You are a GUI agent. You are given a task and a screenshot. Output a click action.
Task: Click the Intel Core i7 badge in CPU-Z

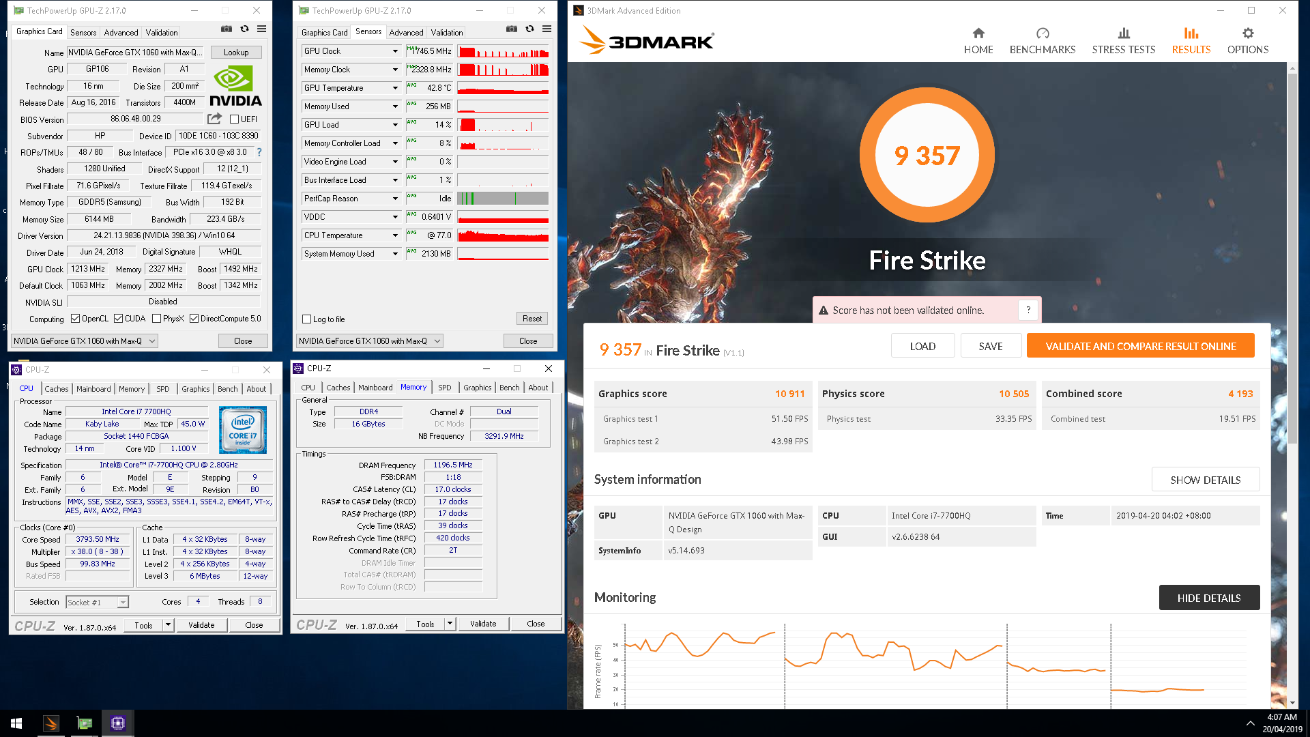click(x=243, y=430)
